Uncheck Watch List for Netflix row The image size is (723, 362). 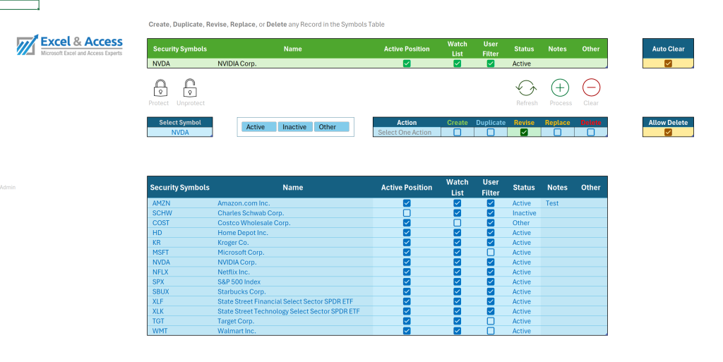(x=457, y=272)
